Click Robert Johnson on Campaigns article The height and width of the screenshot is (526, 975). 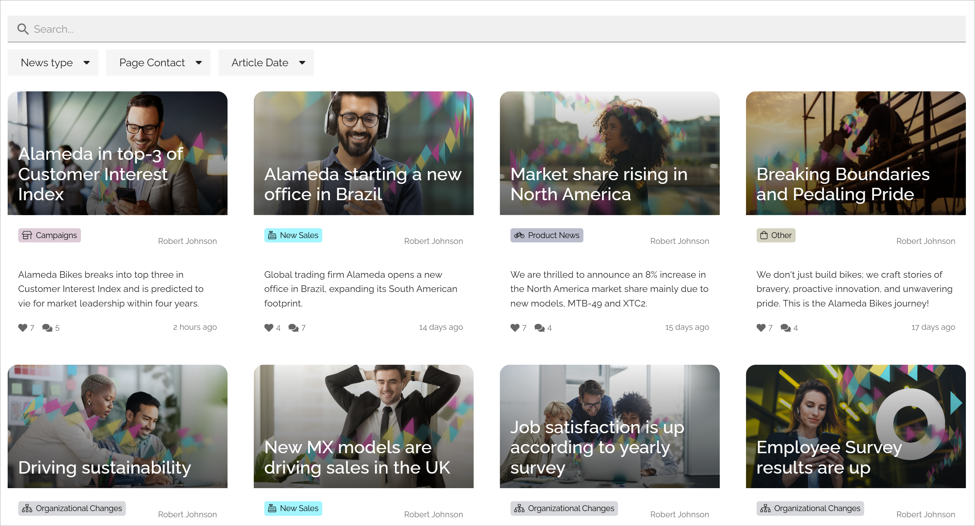[x=187, y=241]
